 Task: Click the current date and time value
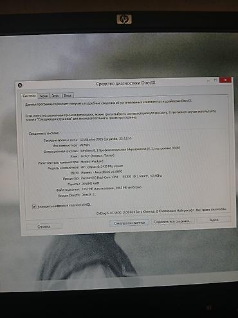106,139
